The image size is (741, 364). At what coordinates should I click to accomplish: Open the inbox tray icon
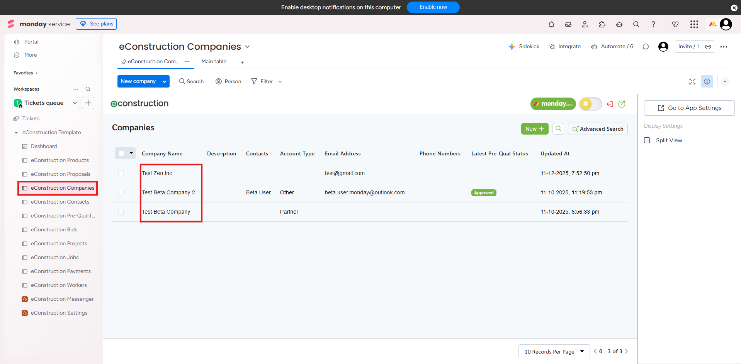(x=568, y=24)
